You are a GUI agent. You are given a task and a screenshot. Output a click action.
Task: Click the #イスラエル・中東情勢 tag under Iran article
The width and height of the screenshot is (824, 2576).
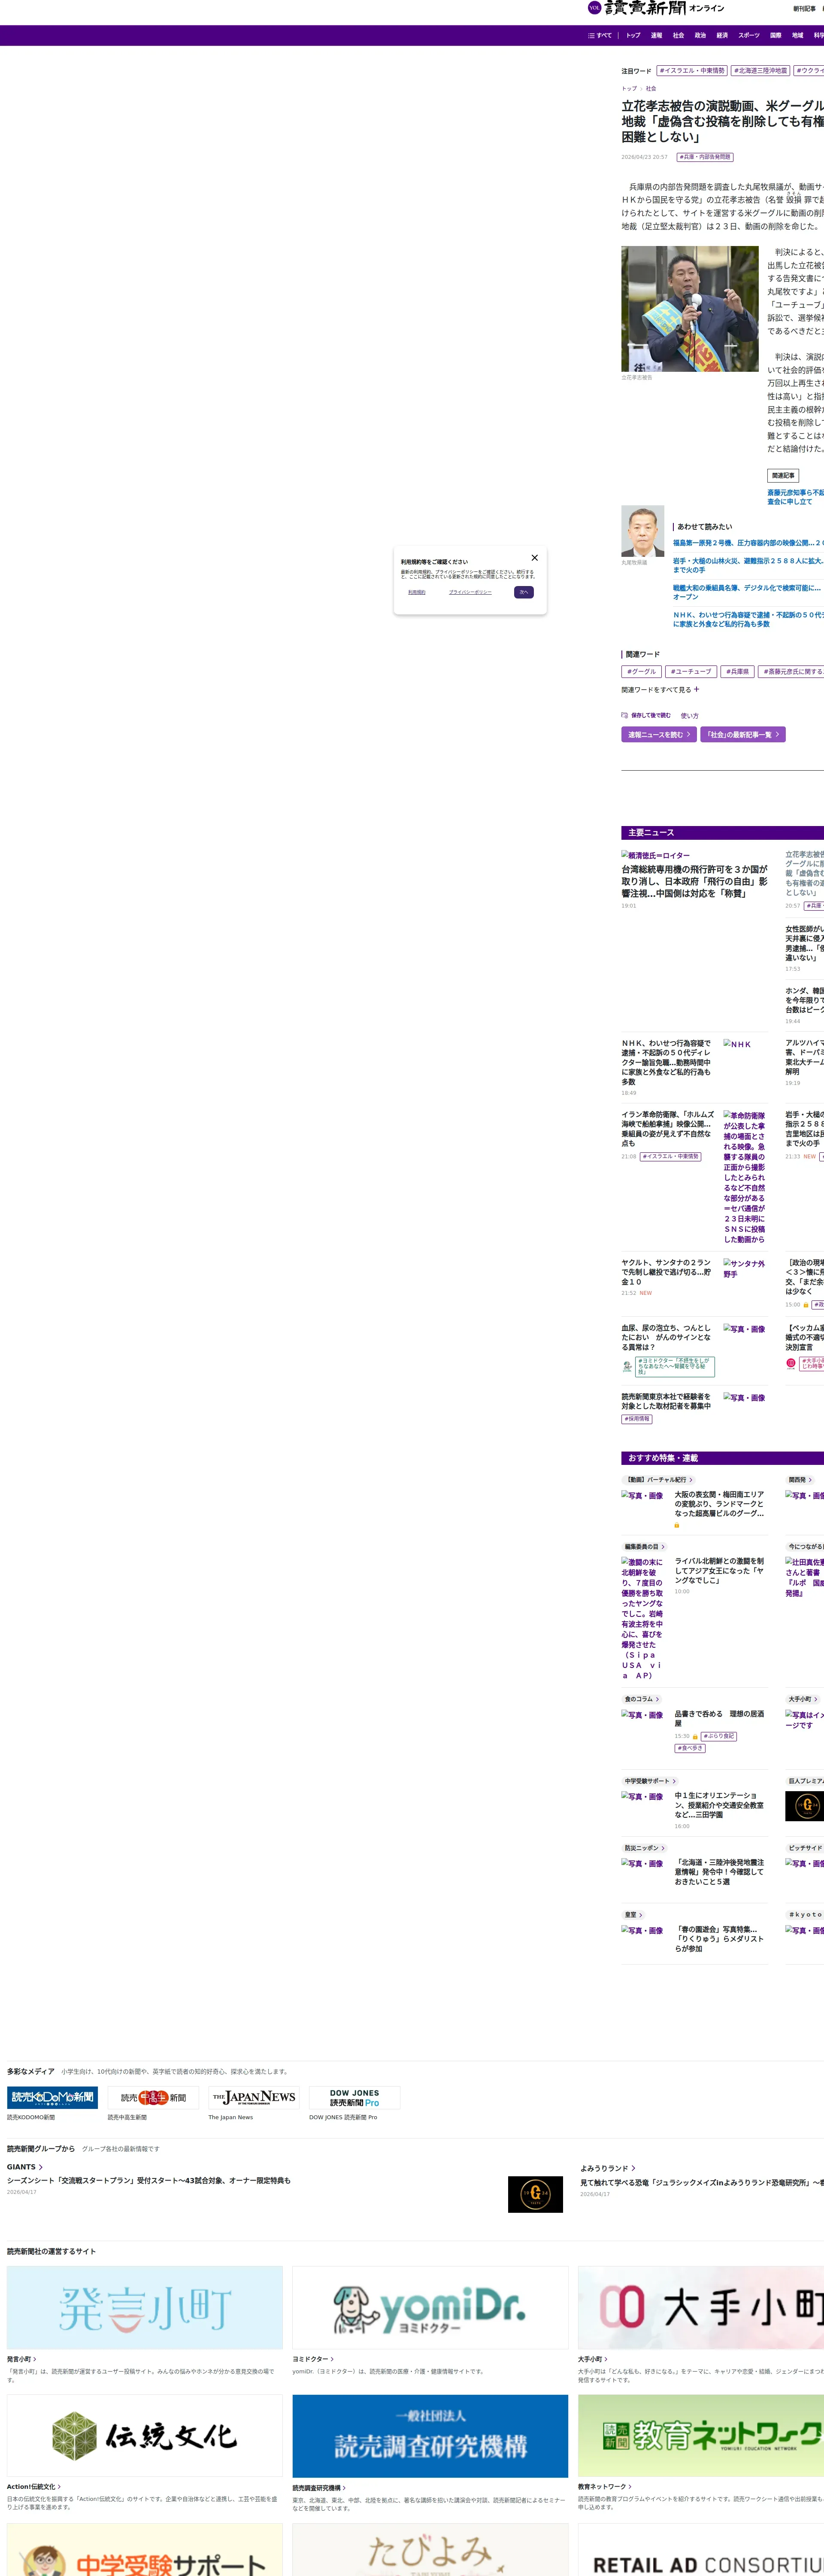670,1157
